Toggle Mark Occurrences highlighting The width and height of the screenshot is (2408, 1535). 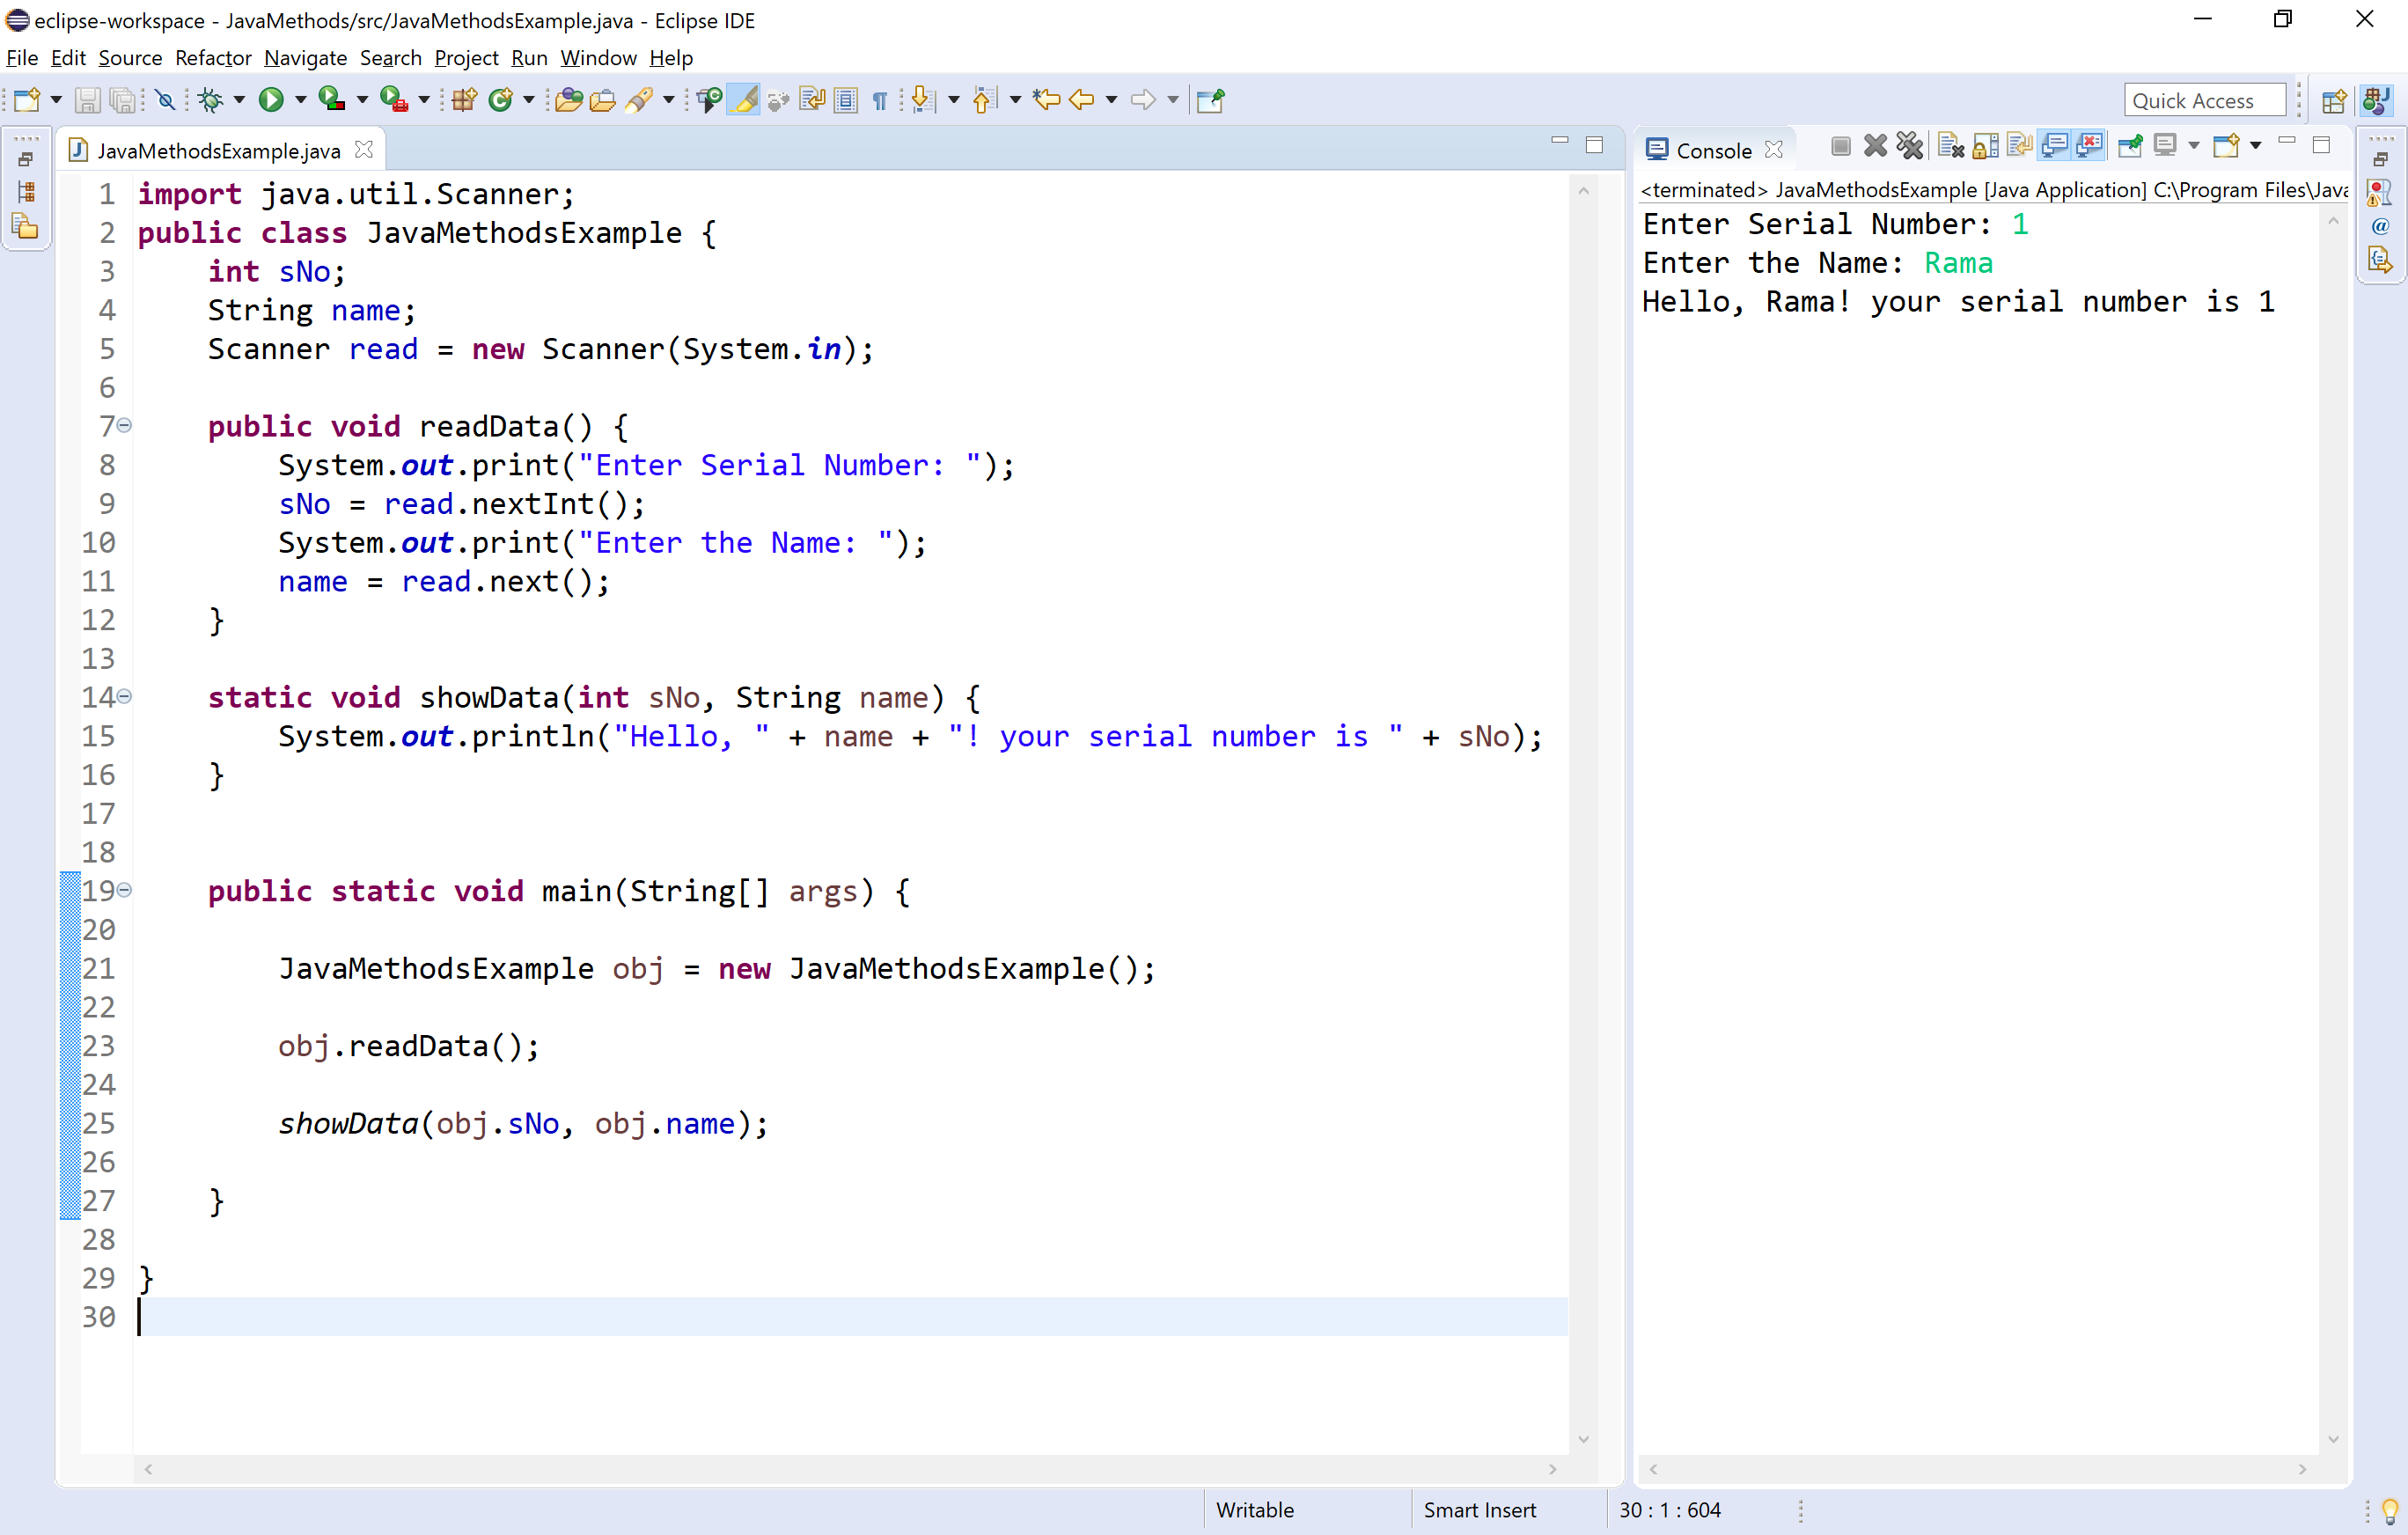(743, 99)
